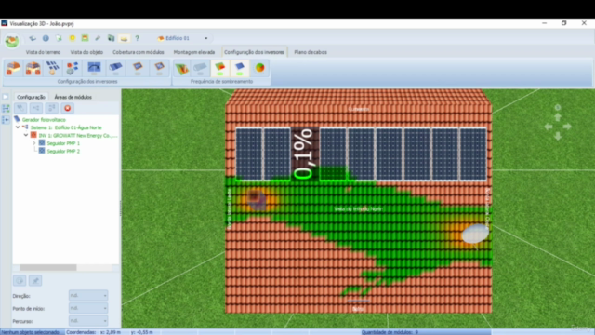595x335 pixels.
Task: Click the solar module showing 0,1% shading
Action: coord(304,154)
